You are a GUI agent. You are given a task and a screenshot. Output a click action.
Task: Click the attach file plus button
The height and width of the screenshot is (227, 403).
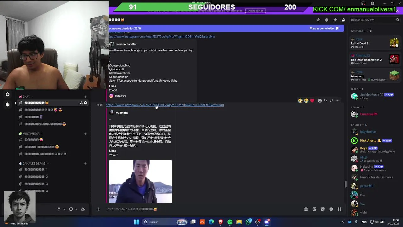(98, 209)
